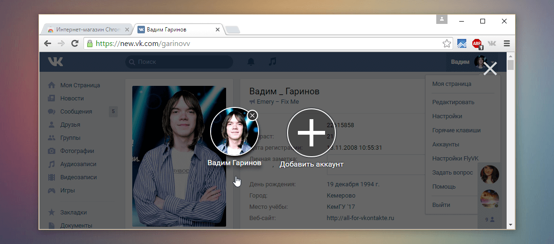Open Chrome hamburger menu

(x=507, y=44)
